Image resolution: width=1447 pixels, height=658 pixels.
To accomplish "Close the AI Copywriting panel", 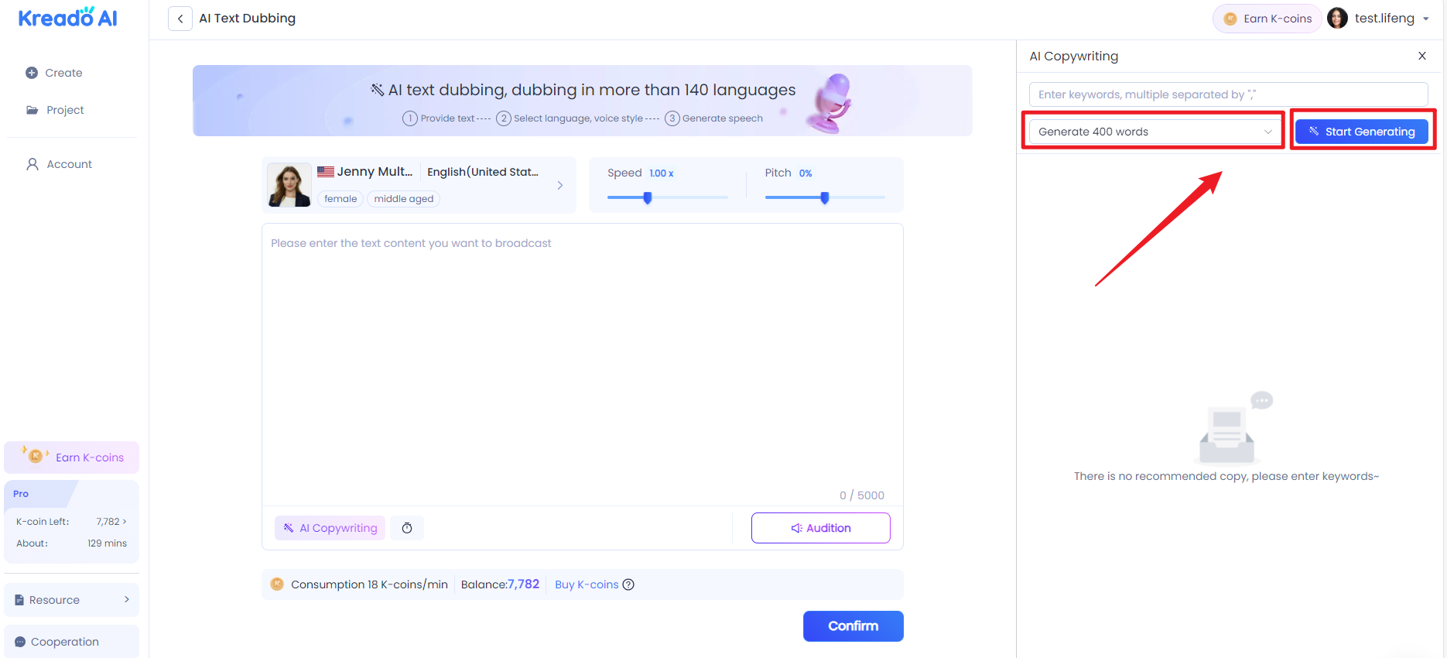I will (1421, 56).
